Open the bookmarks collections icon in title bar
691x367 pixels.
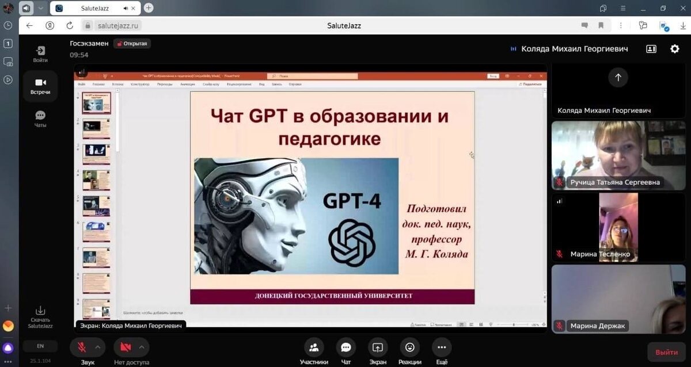(x=603, y=8)
